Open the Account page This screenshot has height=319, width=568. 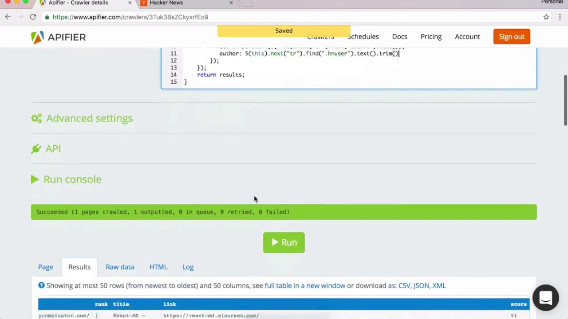[468, 37]
